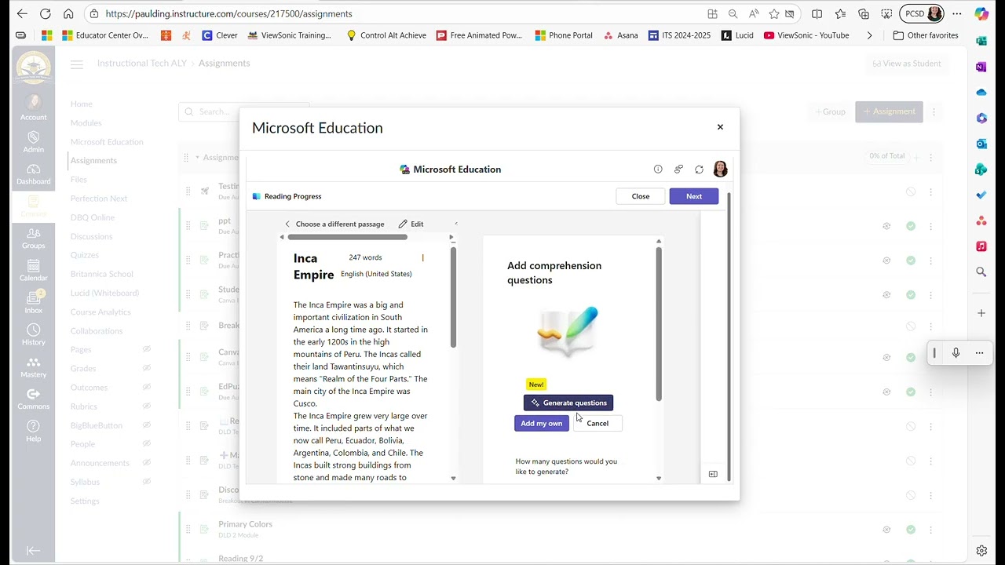Collapse the Canvas global navigation arrow
The image size is (1005, 565).
click(x=33, y=551)
